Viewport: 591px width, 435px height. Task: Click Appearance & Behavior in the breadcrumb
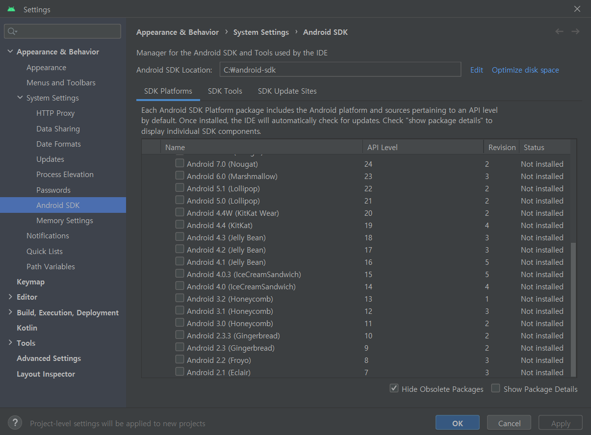[178, 32]
